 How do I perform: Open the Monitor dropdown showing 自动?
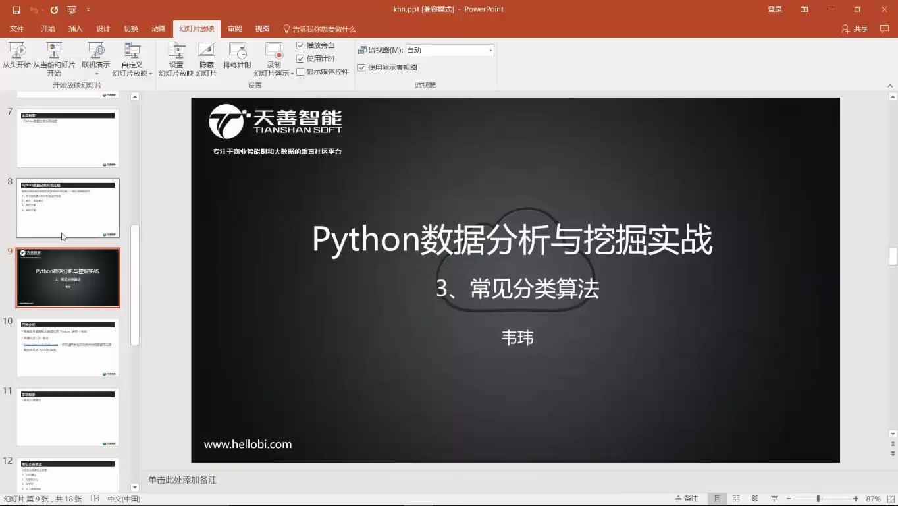490,50
